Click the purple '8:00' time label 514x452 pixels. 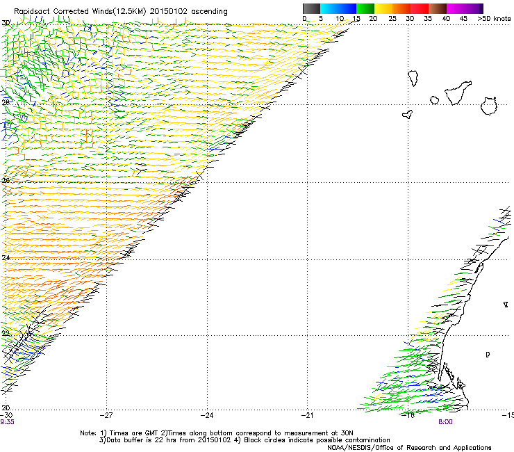tap(445, 422)
